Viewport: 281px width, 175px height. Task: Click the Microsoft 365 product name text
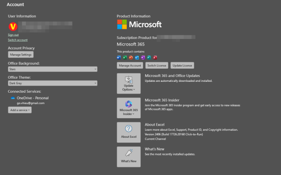[x=131, y=44]
